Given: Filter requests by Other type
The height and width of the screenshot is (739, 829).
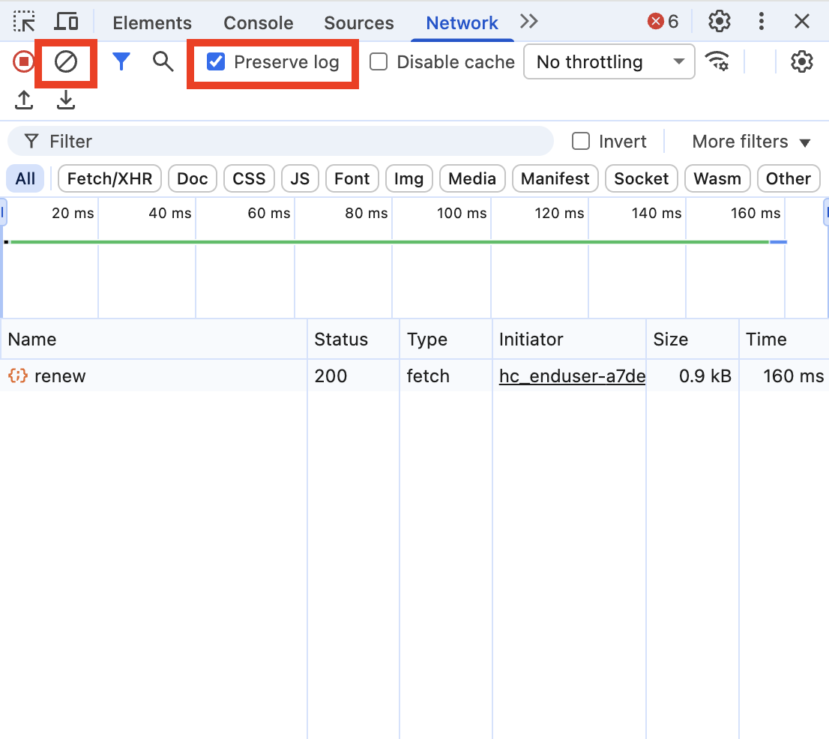Looking at the screenshot, I should click(x=789, y=178).
